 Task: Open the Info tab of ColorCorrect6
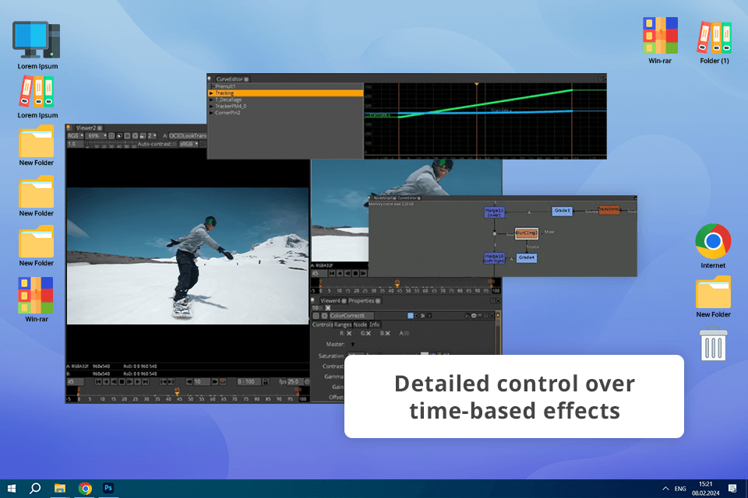(375, 324)
